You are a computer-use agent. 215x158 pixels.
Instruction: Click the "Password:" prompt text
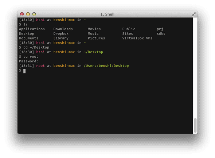[x=28, y=61]
